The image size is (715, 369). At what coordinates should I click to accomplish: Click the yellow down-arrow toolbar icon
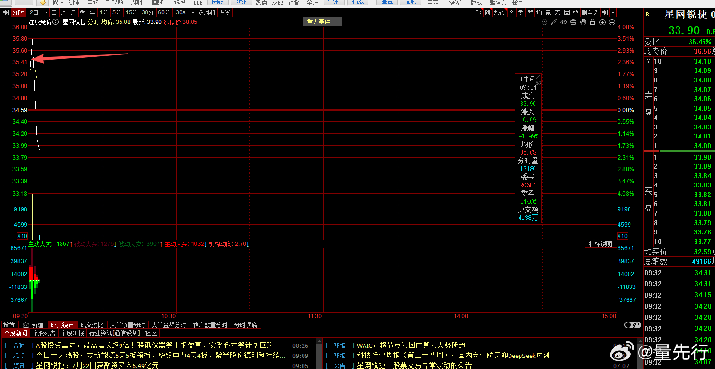(x=42, y=2)
